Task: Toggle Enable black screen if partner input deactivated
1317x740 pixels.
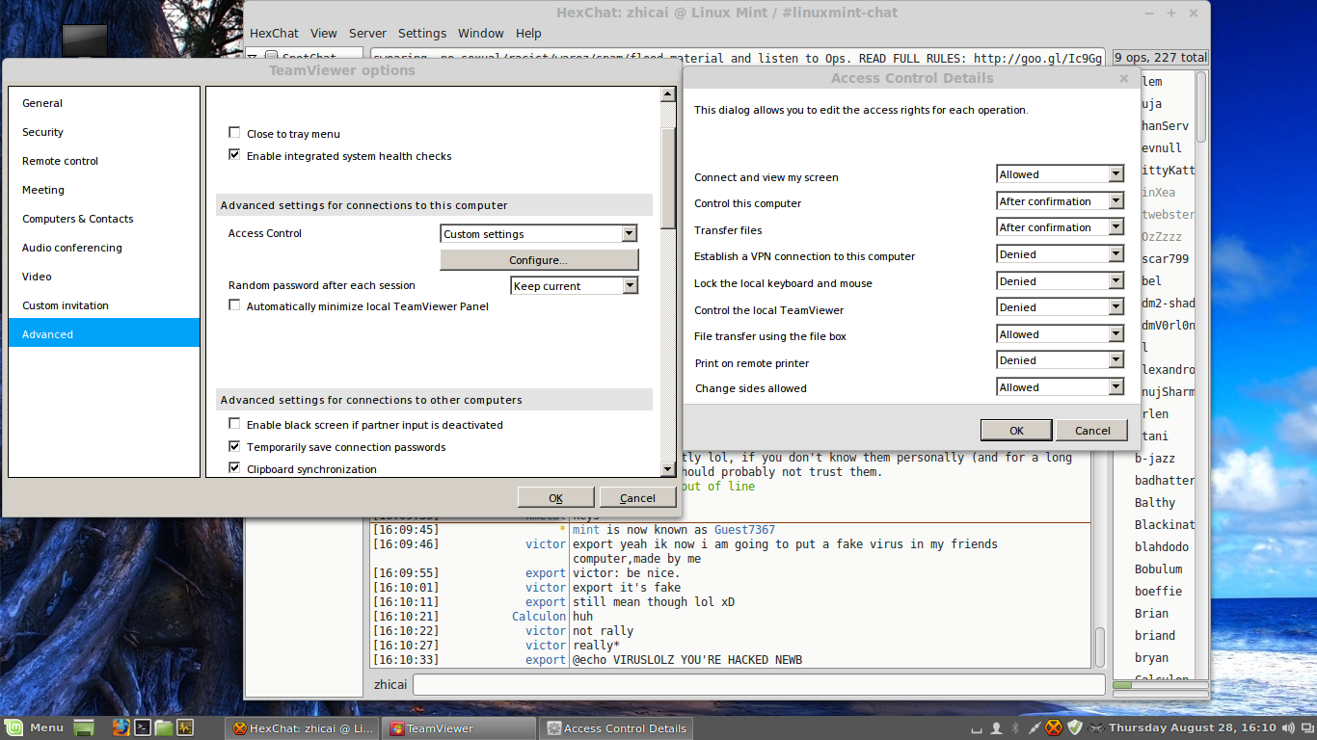Action: [x=234, y=424]
